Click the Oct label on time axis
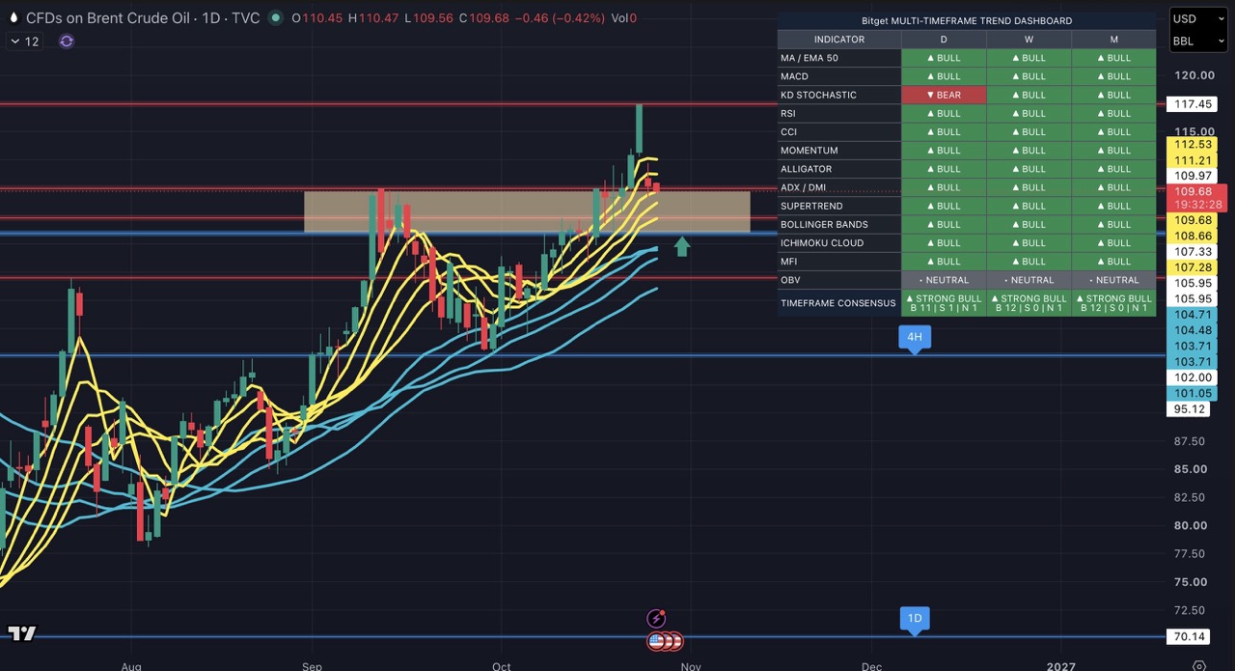 [501, 666]
